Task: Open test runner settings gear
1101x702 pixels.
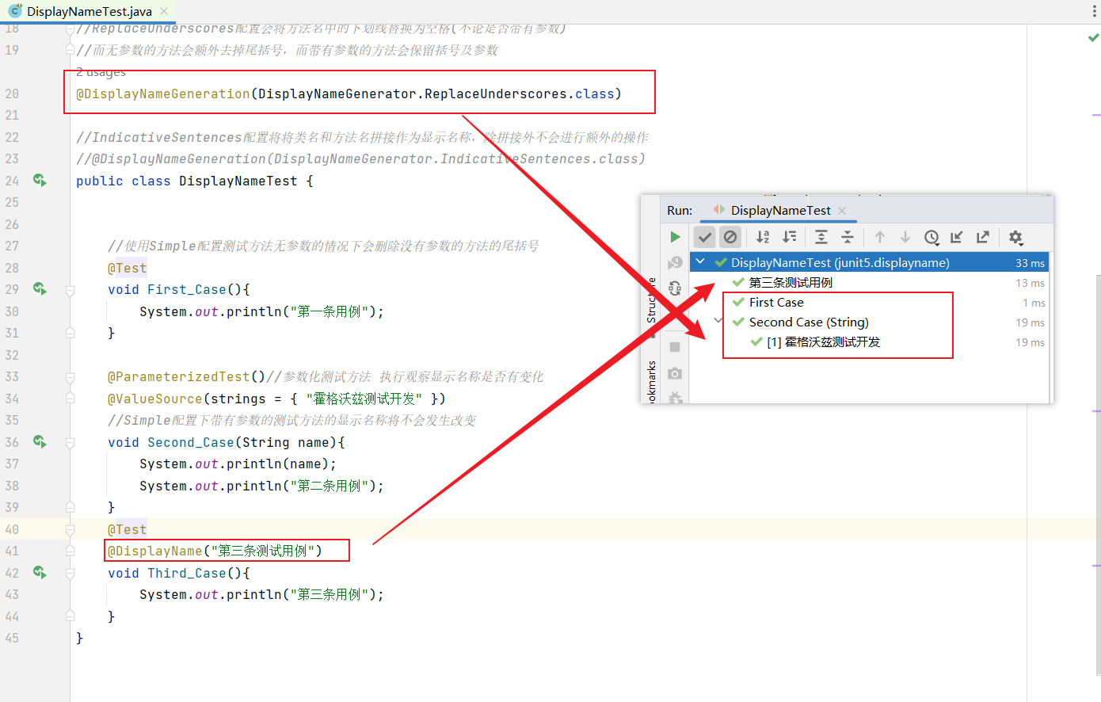Action: click(1016, 237)
